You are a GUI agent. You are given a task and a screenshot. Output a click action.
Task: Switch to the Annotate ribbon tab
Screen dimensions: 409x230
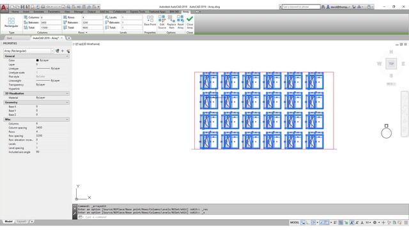[x=38, y=11]
